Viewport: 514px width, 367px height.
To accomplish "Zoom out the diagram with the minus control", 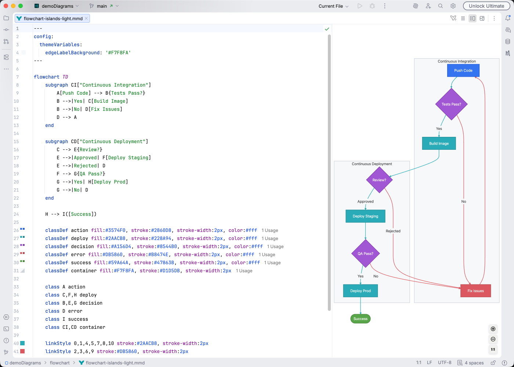I will pyautogui.click(x=493, y=339).
